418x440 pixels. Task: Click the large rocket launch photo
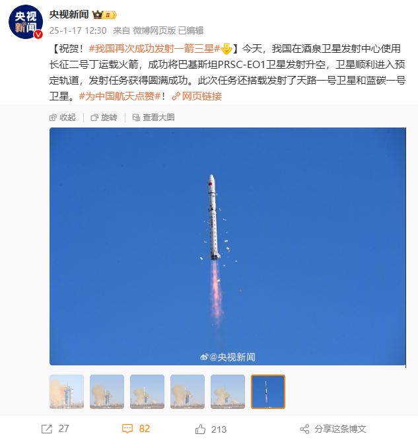click(x=228, y=246)
